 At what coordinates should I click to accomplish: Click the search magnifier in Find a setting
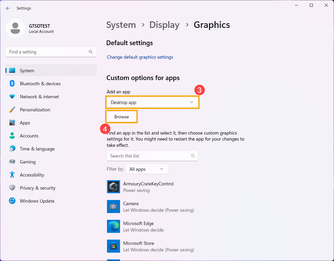(91, 52)
